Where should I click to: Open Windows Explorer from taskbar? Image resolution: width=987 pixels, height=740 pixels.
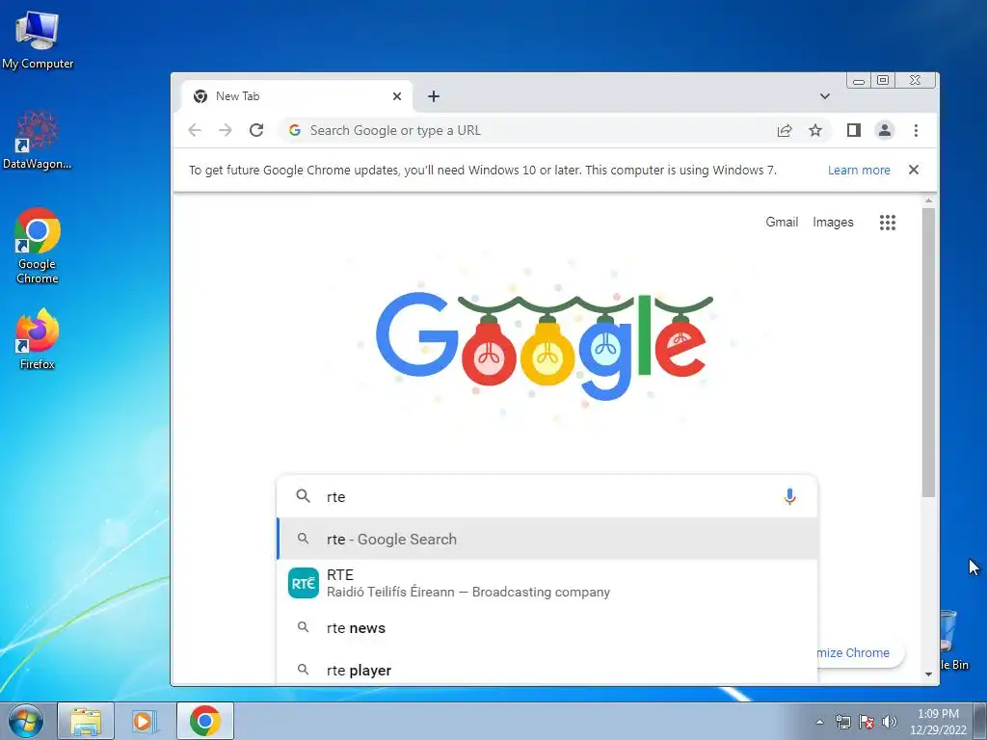tap(86, 721)
